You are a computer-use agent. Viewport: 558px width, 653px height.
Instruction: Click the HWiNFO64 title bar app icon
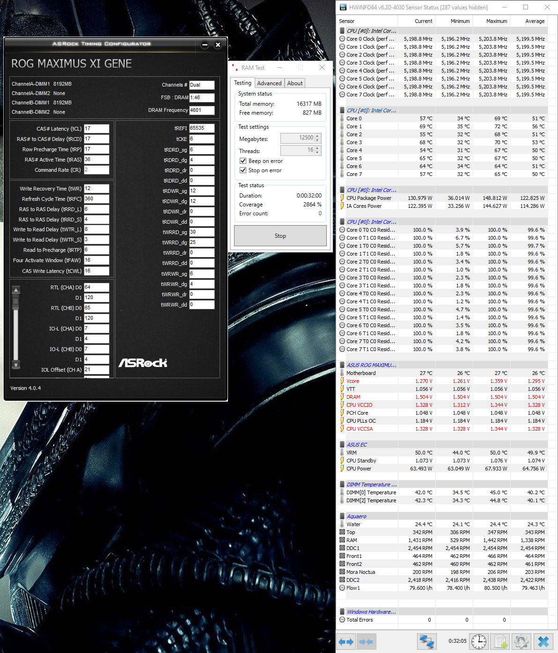click(x=343, y=7)
